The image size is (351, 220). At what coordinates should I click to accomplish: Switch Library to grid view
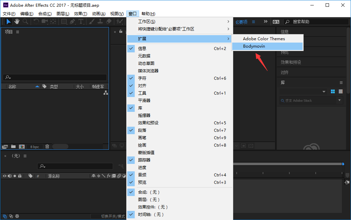pyautogui.click(x=333, y=92)
